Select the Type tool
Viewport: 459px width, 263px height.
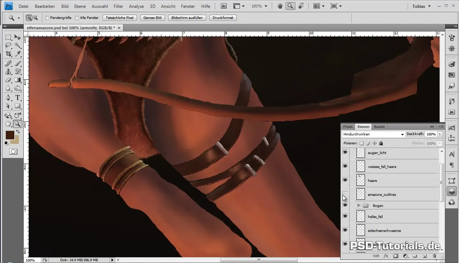(x=17, y=98)
